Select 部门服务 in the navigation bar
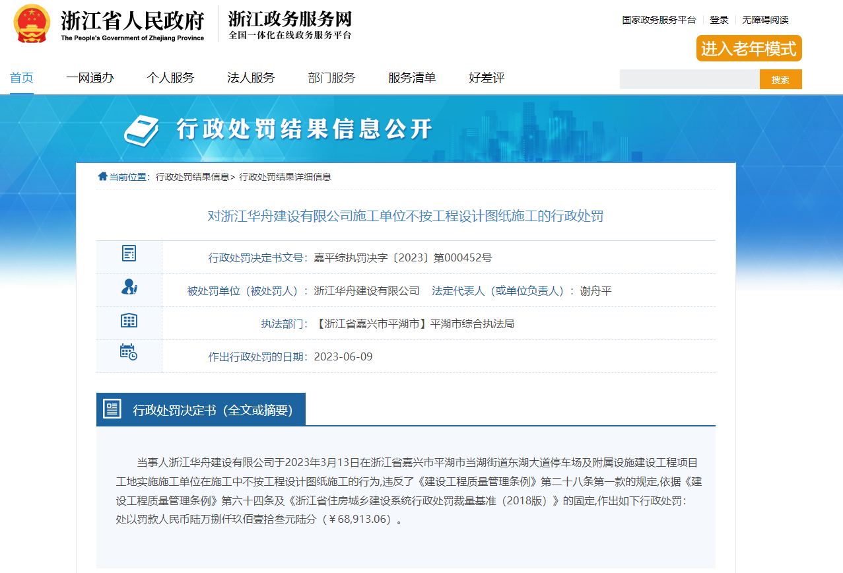 330,78
